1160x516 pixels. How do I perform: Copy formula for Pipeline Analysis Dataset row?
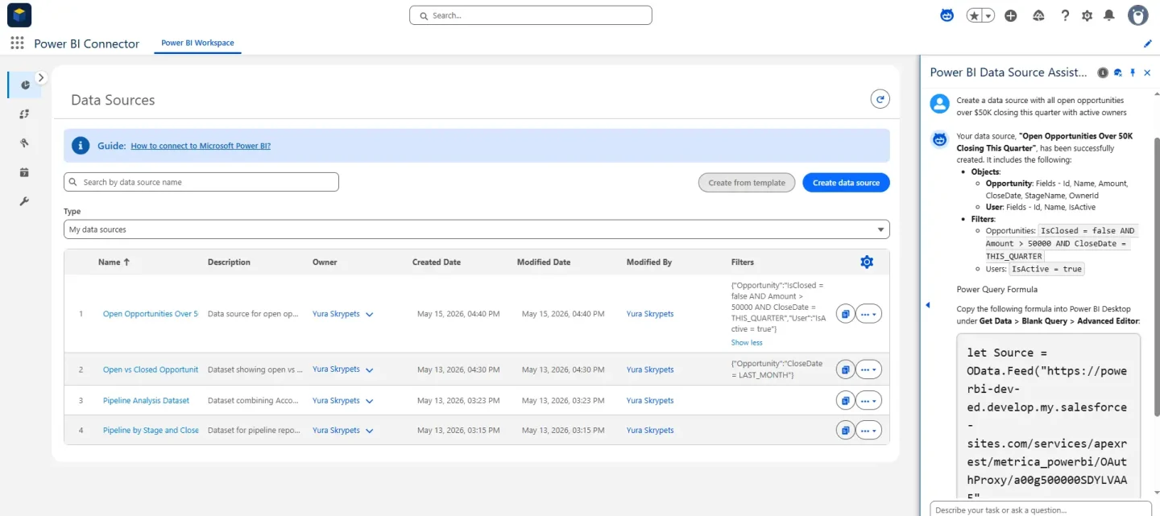(x=845, y=400)
